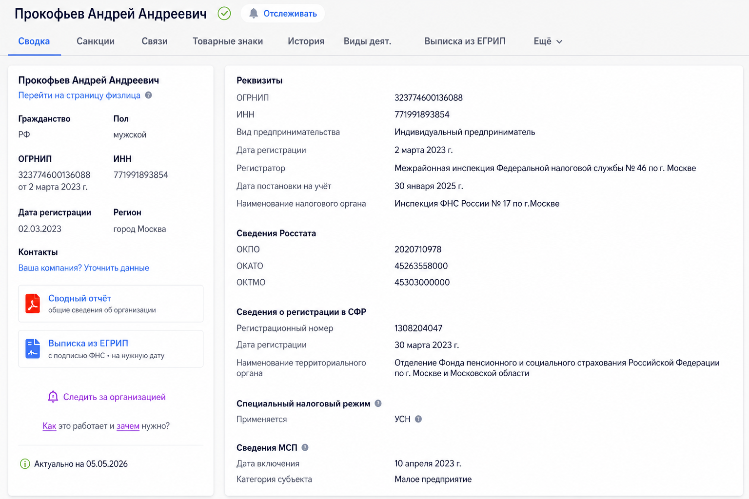Click the question mark icon next to УСН
The image size is (749, 499).
[x=418, y=419]
